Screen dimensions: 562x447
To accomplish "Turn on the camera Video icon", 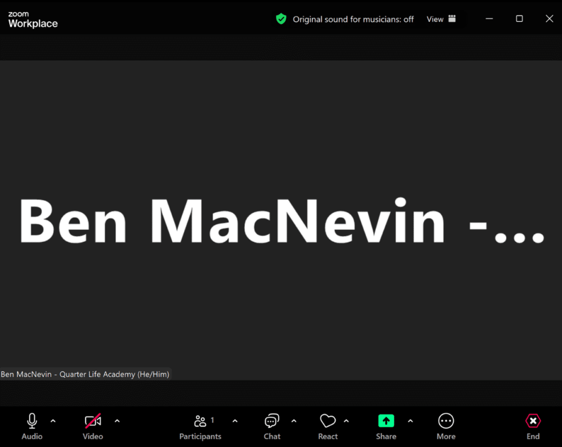I will click(93, 421).
